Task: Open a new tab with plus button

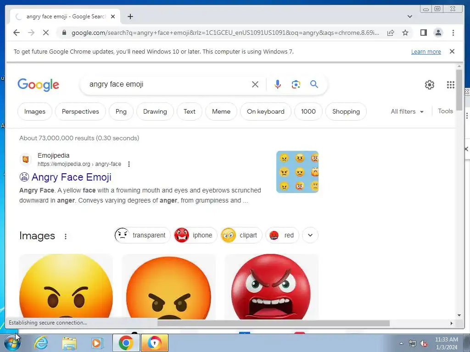Action: [130, 16]
